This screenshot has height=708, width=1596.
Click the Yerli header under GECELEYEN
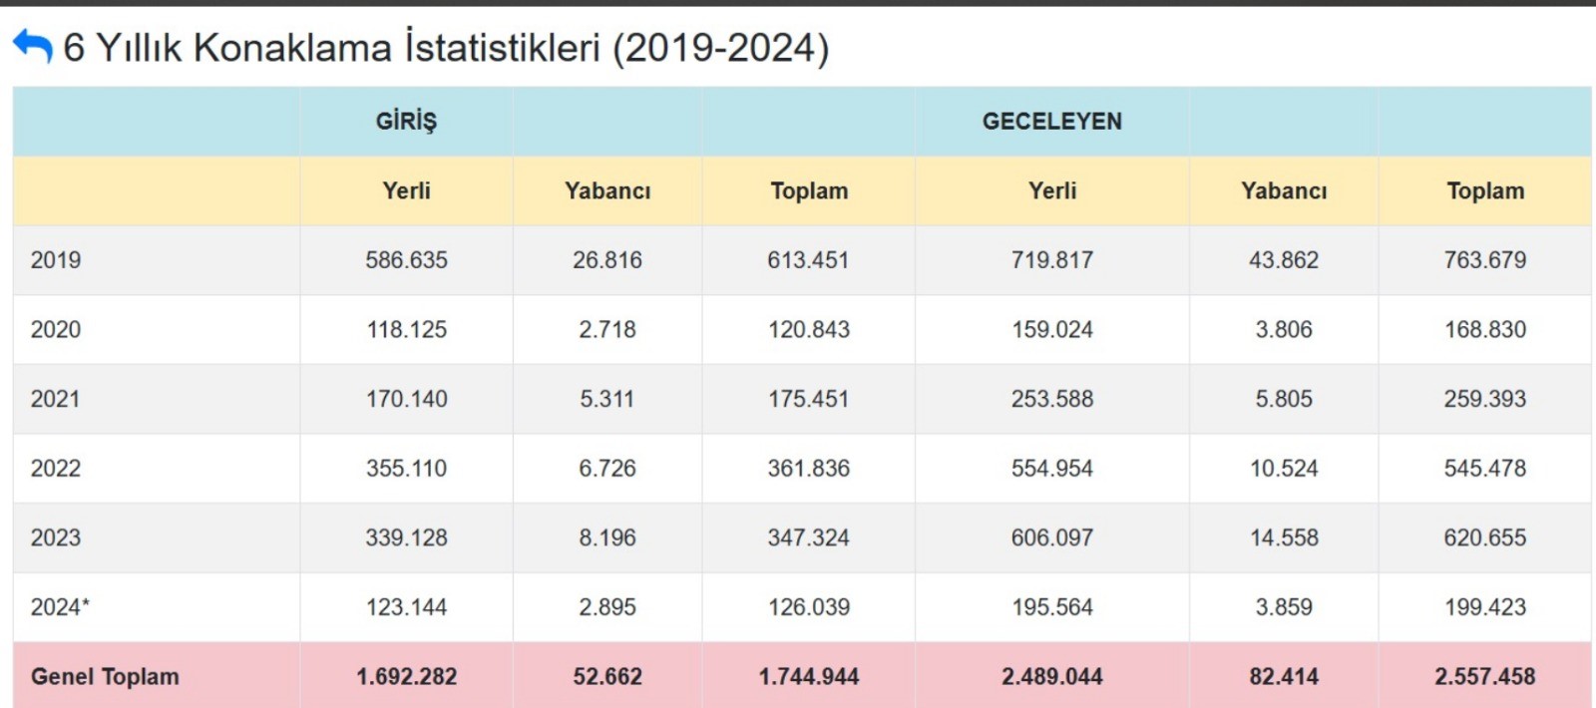pos(1053,190)
